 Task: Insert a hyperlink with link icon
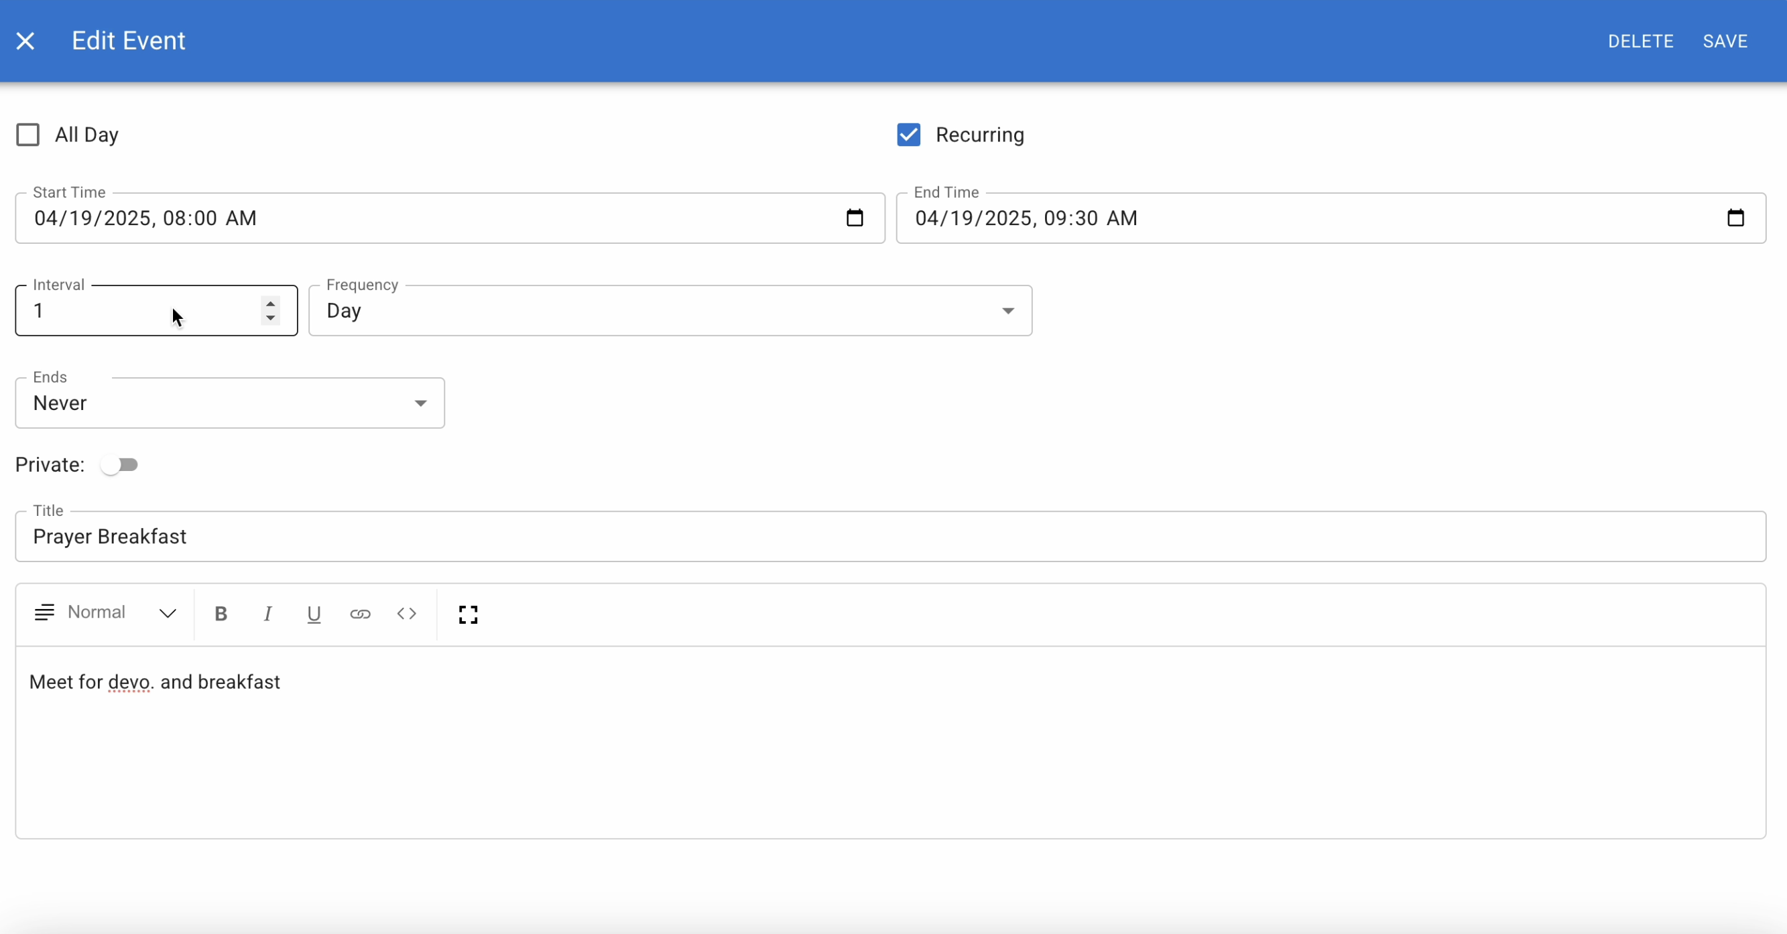360,614
